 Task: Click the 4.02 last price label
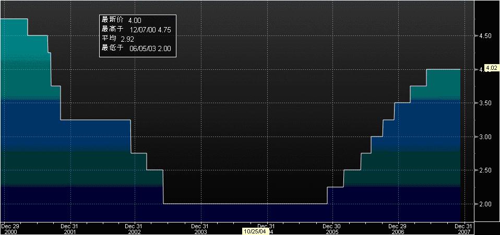pos(492,68)
